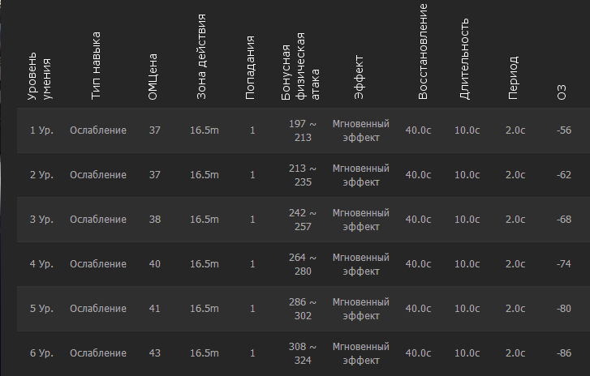590x376 pixels.
Task: Click the "Уровень умения" column header
Action: point(40,79)
